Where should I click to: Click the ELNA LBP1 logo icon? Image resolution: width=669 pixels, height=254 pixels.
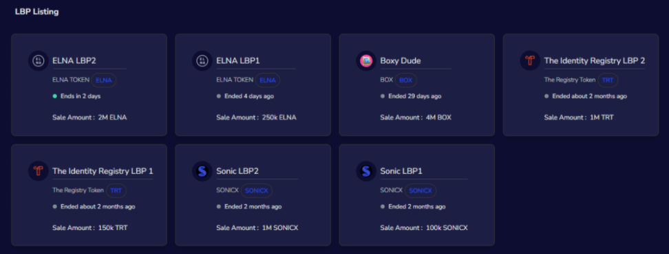tap(202, 61)
